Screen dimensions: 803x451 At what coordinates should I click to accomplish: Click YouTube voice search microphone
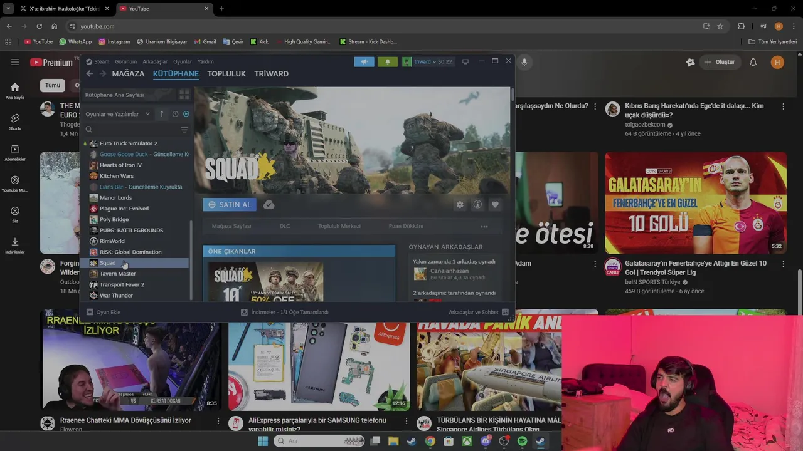tap(524, 62)
